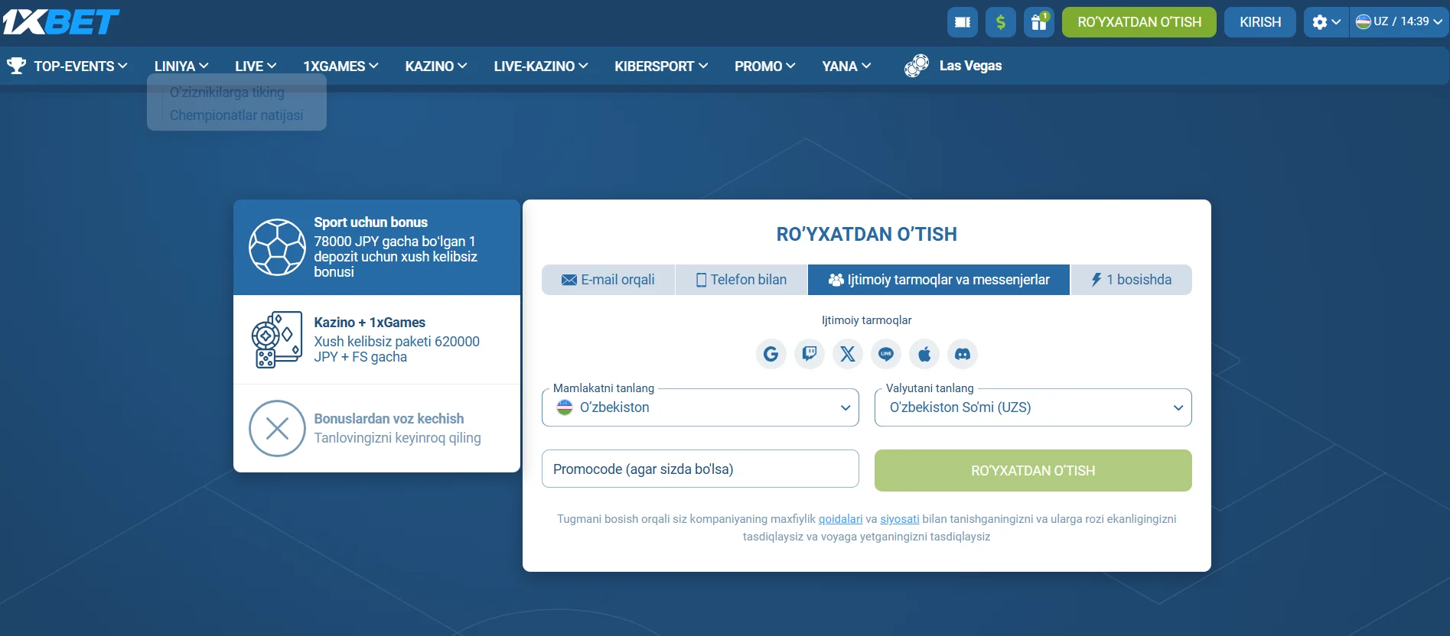Click the 1XBET logo

click(61, 22)
